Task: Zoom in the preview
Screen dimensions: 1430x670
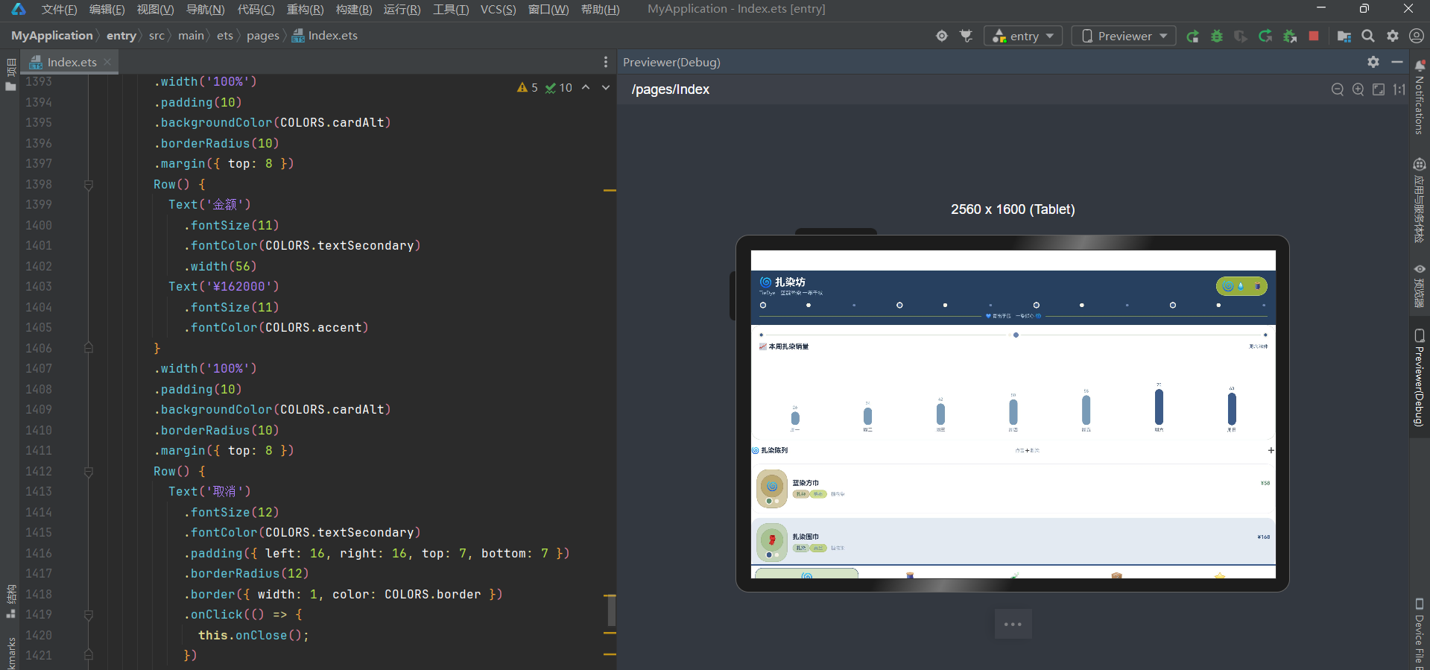Action: point(1358,89)
